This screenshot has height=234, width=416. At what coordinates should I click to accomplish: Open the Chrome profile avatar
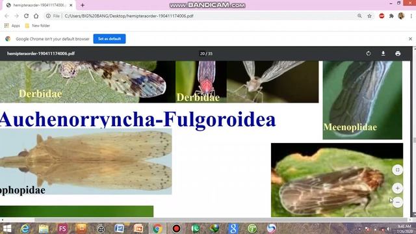(x=401, y=16)
